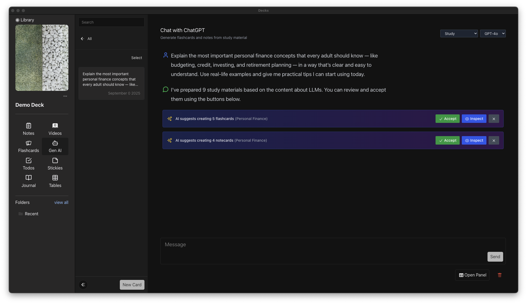Dismiss the flashcards suggestion
The height and width of the screenshot is (304, 527).
point(494,119)
